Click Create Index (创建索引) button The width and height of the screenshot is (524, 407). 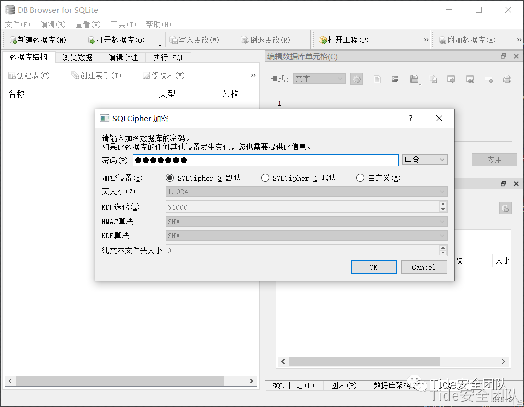pos(96,76)
